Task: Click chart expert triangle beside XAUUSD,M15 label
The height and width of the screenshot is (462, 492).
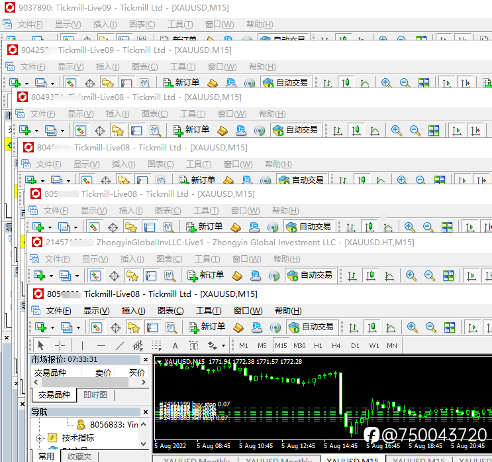Action: [159, 362]
